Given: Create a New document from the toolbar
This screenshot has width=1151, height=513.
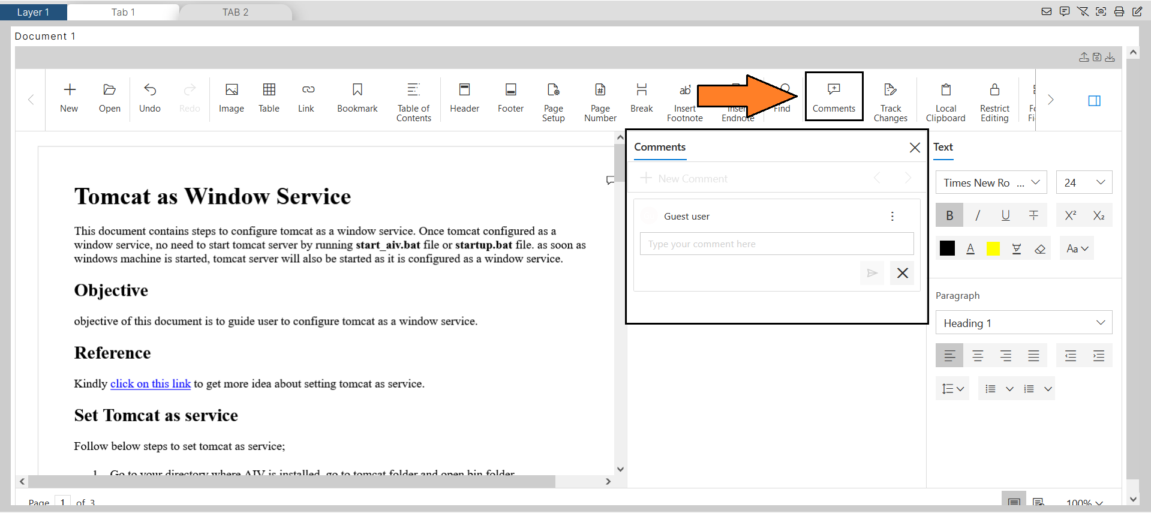Looking at the screenshot, I should [x=69, y=98].
